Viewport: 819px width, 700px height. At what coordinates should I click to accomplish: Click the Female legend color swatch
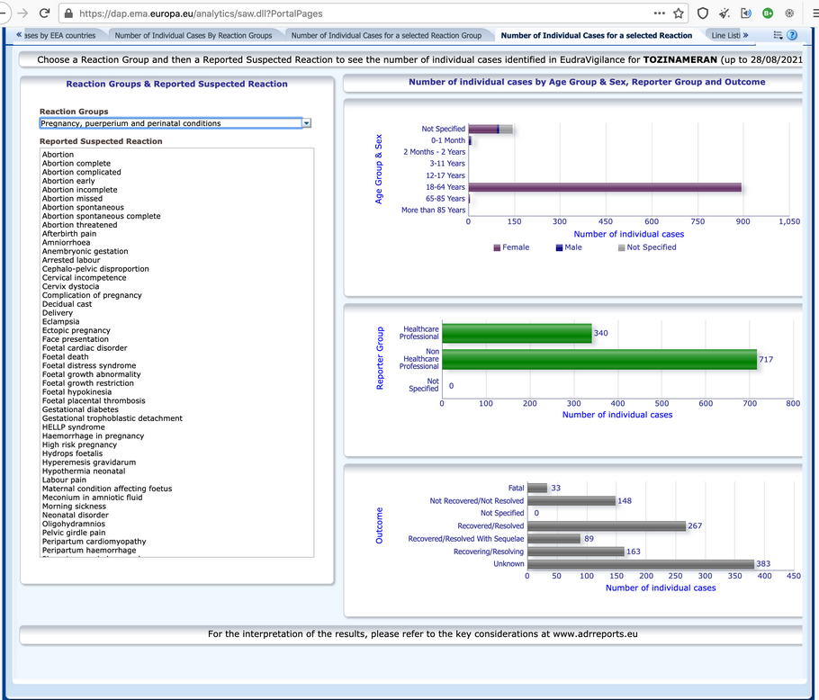coord(497,248)
